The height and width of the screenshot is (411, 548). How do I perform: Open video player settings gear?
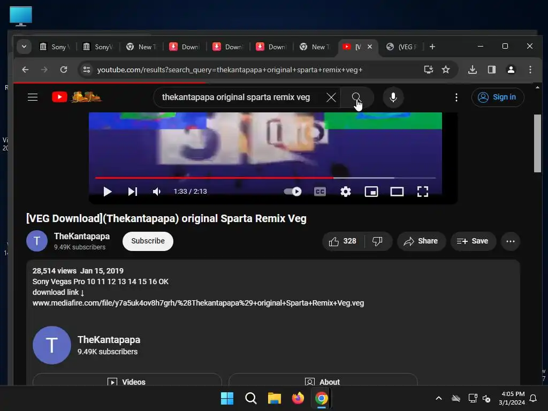click(x=346, y=192)
